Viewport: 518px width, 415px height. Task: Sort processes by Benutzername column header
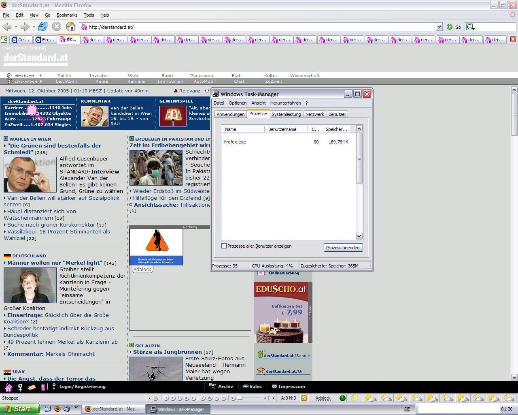(x=287, y=129)
